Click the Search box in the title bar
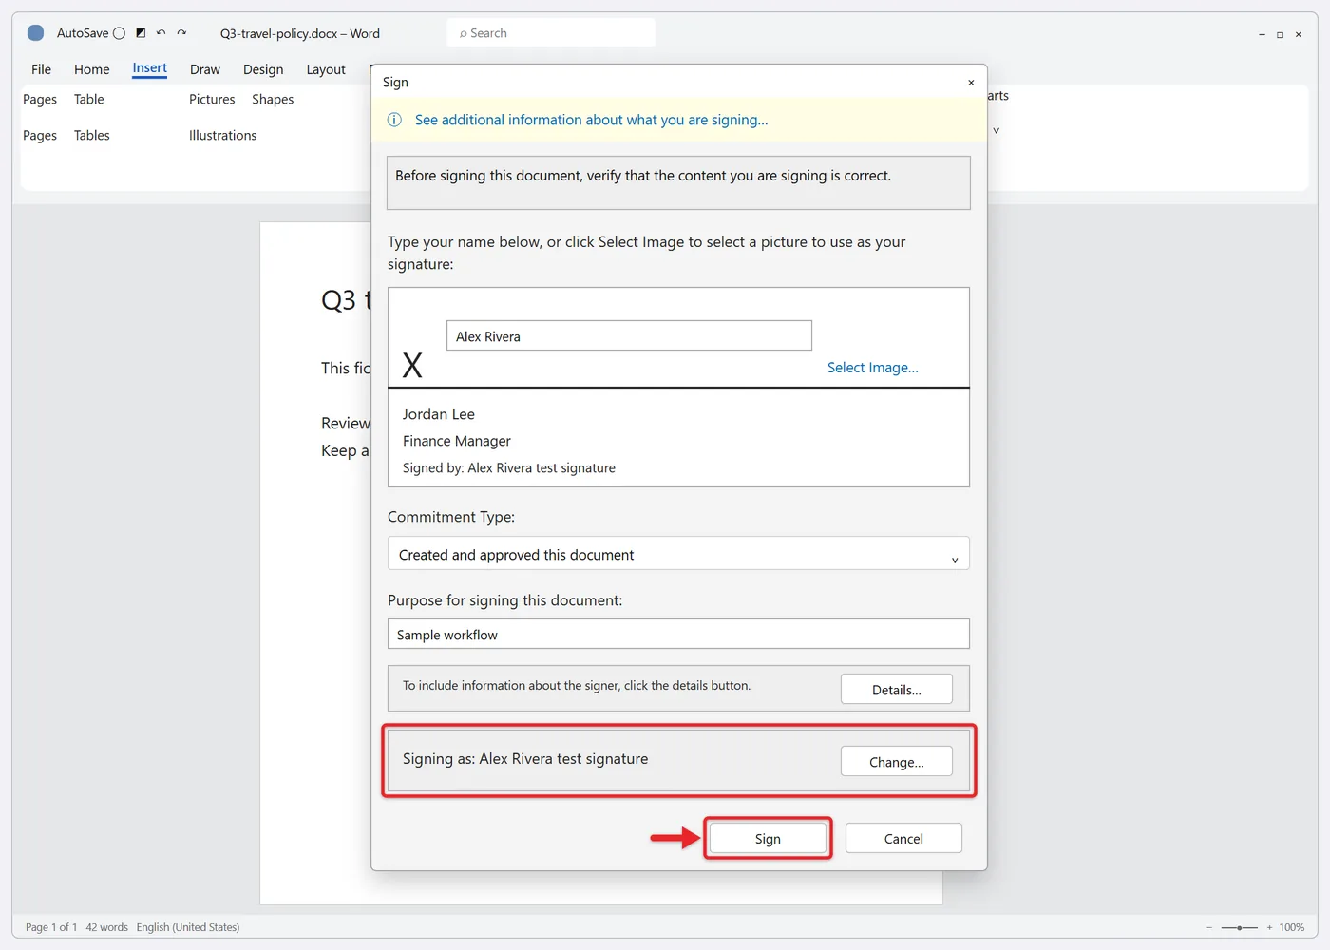Viewport: 1330px width, 950px height. pyautogui.click(x=551, y=33)
